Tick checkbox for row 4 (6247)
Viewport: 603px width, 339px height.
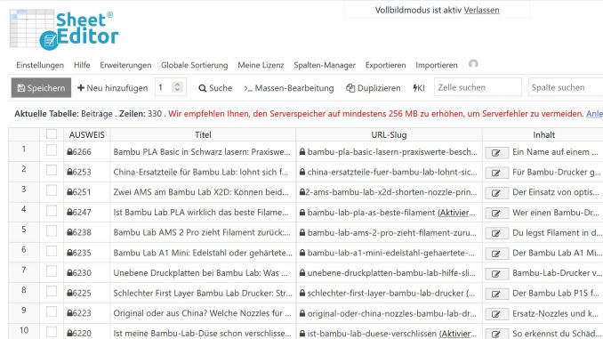pyautogui.click(x=52, y=211)
